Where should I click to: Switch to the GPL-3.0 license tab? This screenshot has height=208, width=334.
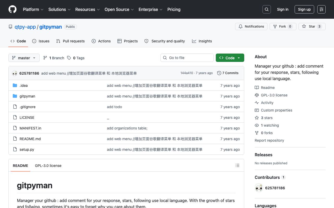48,166
